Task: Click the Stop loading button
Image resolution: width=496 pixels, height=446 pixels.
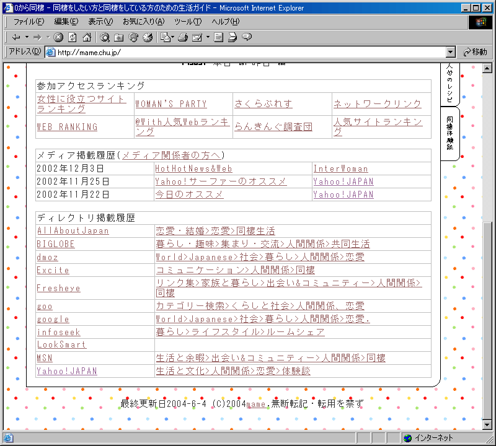Action: pyautogui.click(x=58, y=37)
